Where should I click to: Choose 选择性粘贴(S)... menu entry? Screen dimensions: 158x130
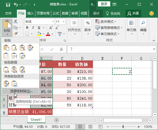20,91
